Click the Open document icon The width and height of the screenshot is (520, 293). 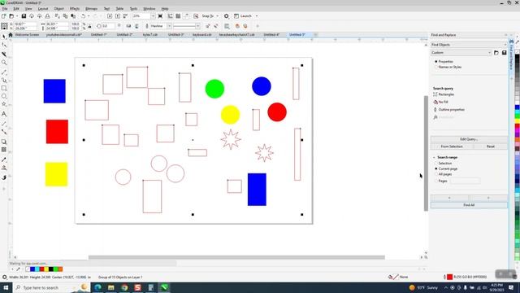pos(11,16)
